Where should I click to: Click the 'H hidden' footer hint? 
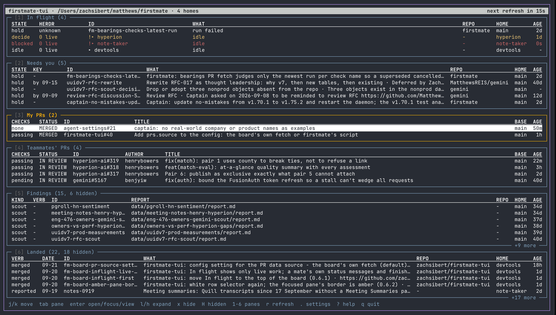point(214,304)
